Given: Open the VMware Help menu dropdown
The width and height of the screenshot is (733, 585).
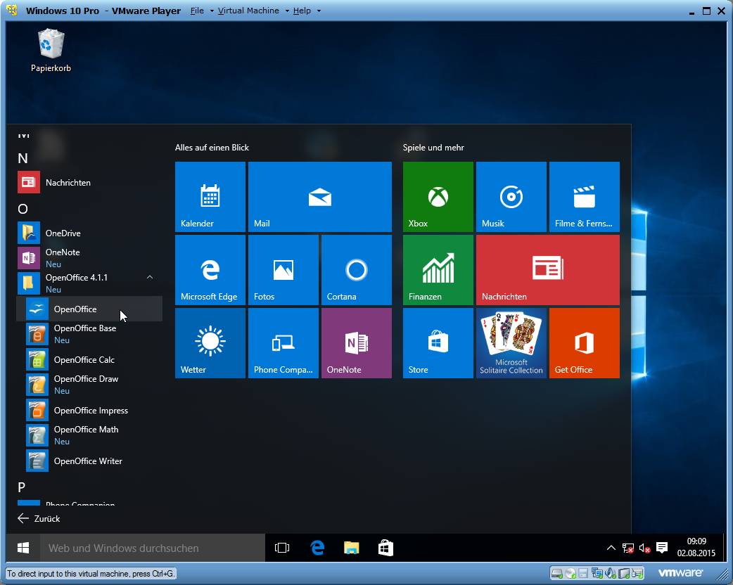Looking at the screenshot, I should coord(302,11).
